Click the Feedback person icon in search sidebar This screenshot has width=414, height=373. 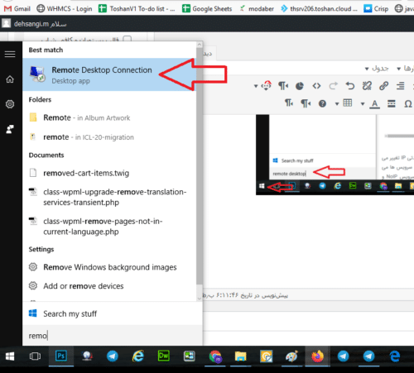pos(10,129)
